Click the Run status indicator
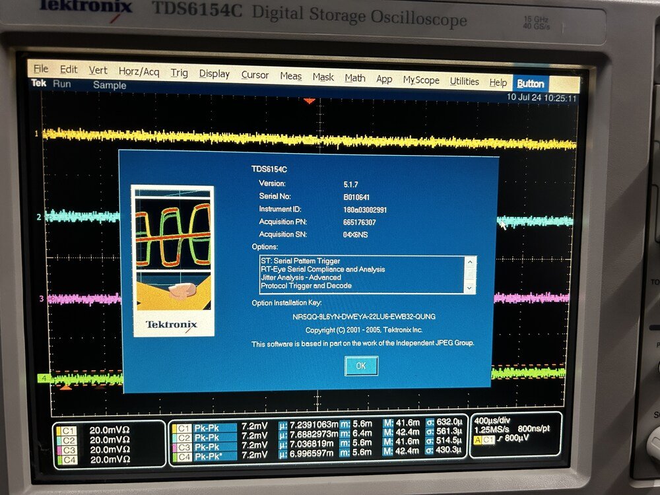 [62, 84]
